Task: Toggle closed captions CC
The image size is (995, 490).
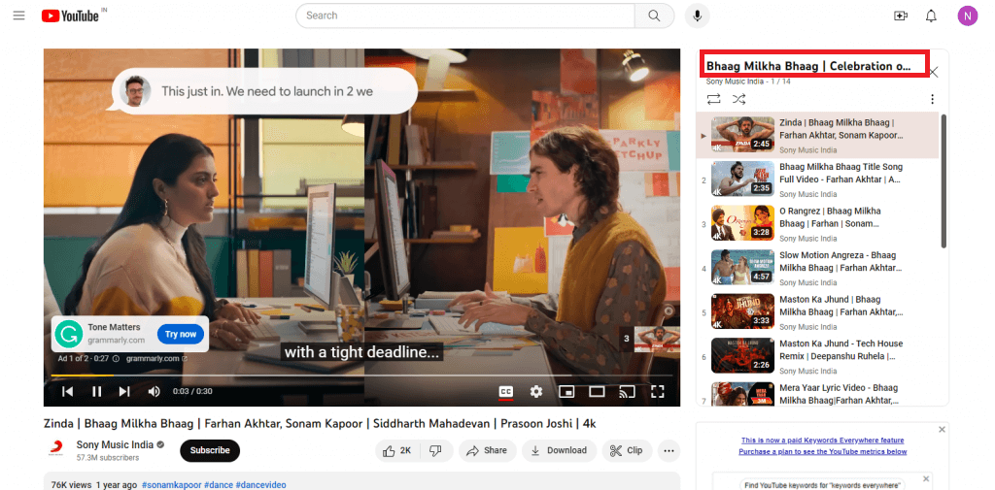Action: click(505, 392)
